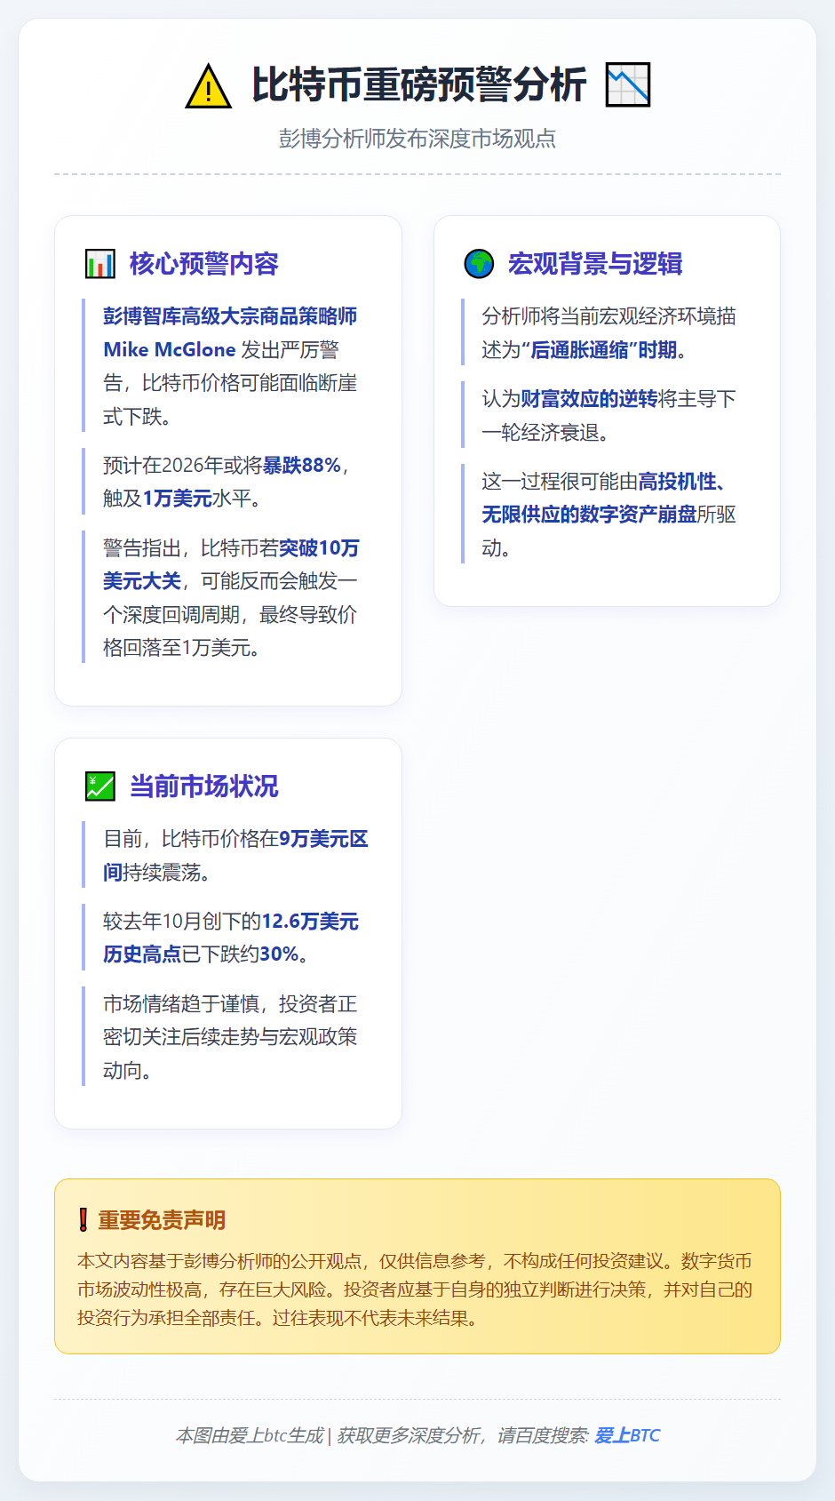Click the bold text 30%
835x1501 pixels.
point(279,954)
